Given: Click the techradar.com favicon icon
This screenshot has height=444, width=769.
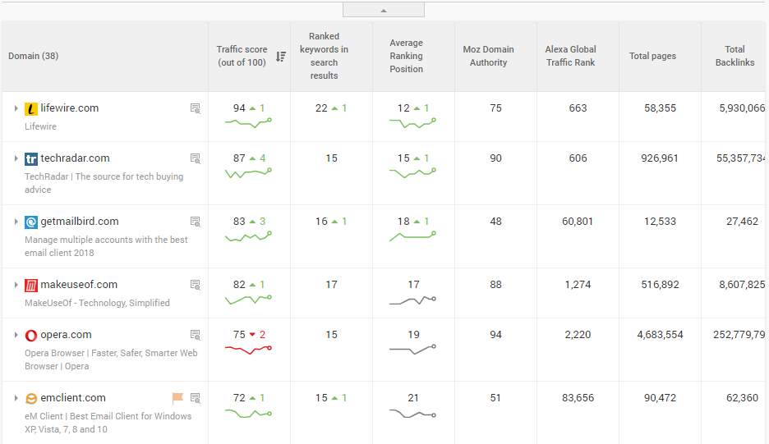Looking at the screenshot, I should tap(31, 158).
